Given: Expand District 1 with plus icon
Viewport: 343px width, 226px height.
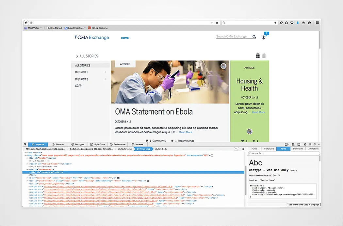Looking at the screenshot, I should tap(105, 72).
